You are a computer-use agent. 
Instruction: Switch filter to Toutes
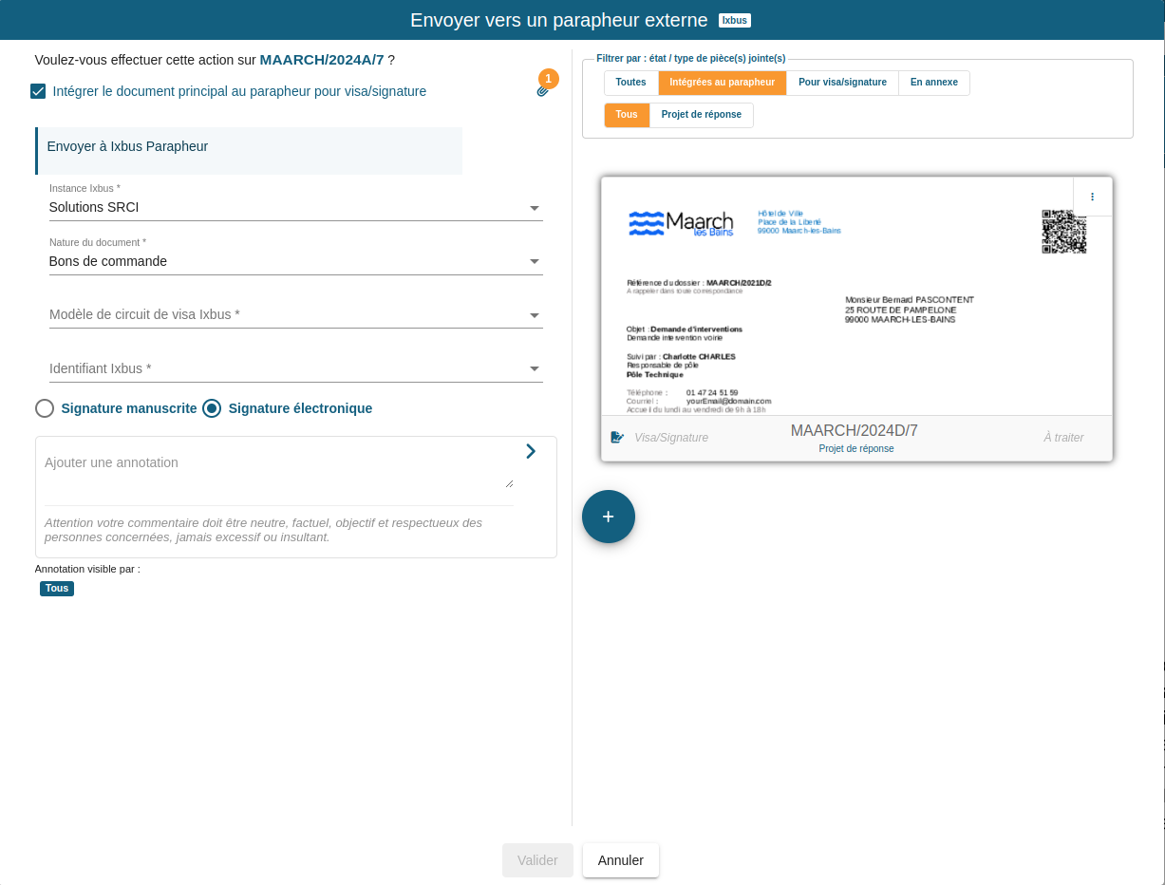pos(630,83)
